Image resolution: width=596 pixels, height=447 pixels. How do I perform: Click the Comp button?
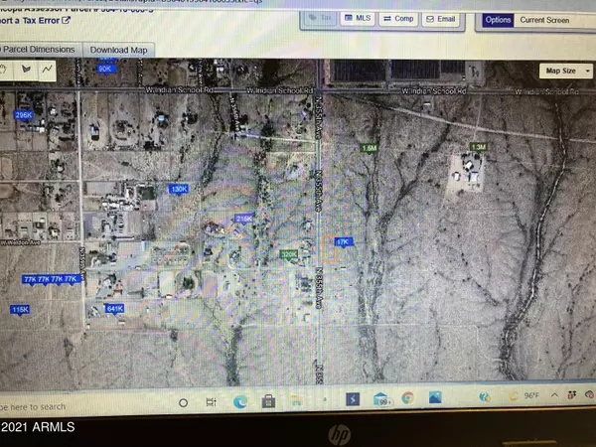(x=398, y=18)
